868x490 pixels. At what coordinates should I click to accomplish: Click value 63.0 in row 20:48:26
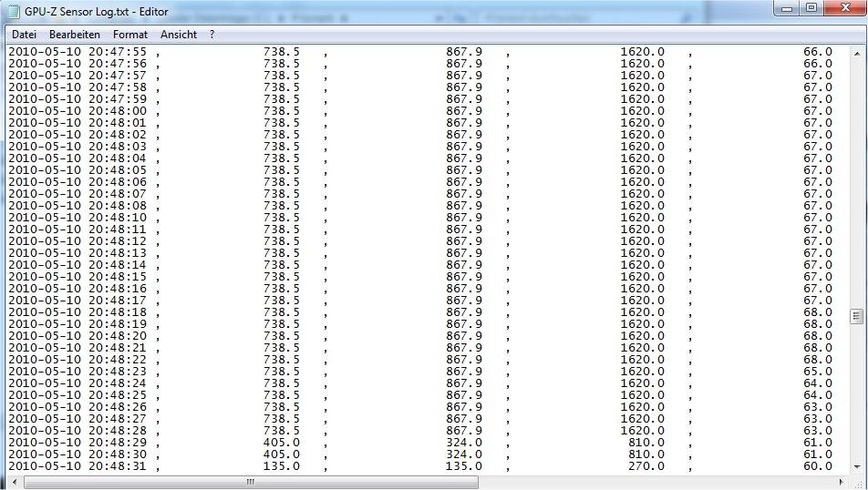pos(818,407)
